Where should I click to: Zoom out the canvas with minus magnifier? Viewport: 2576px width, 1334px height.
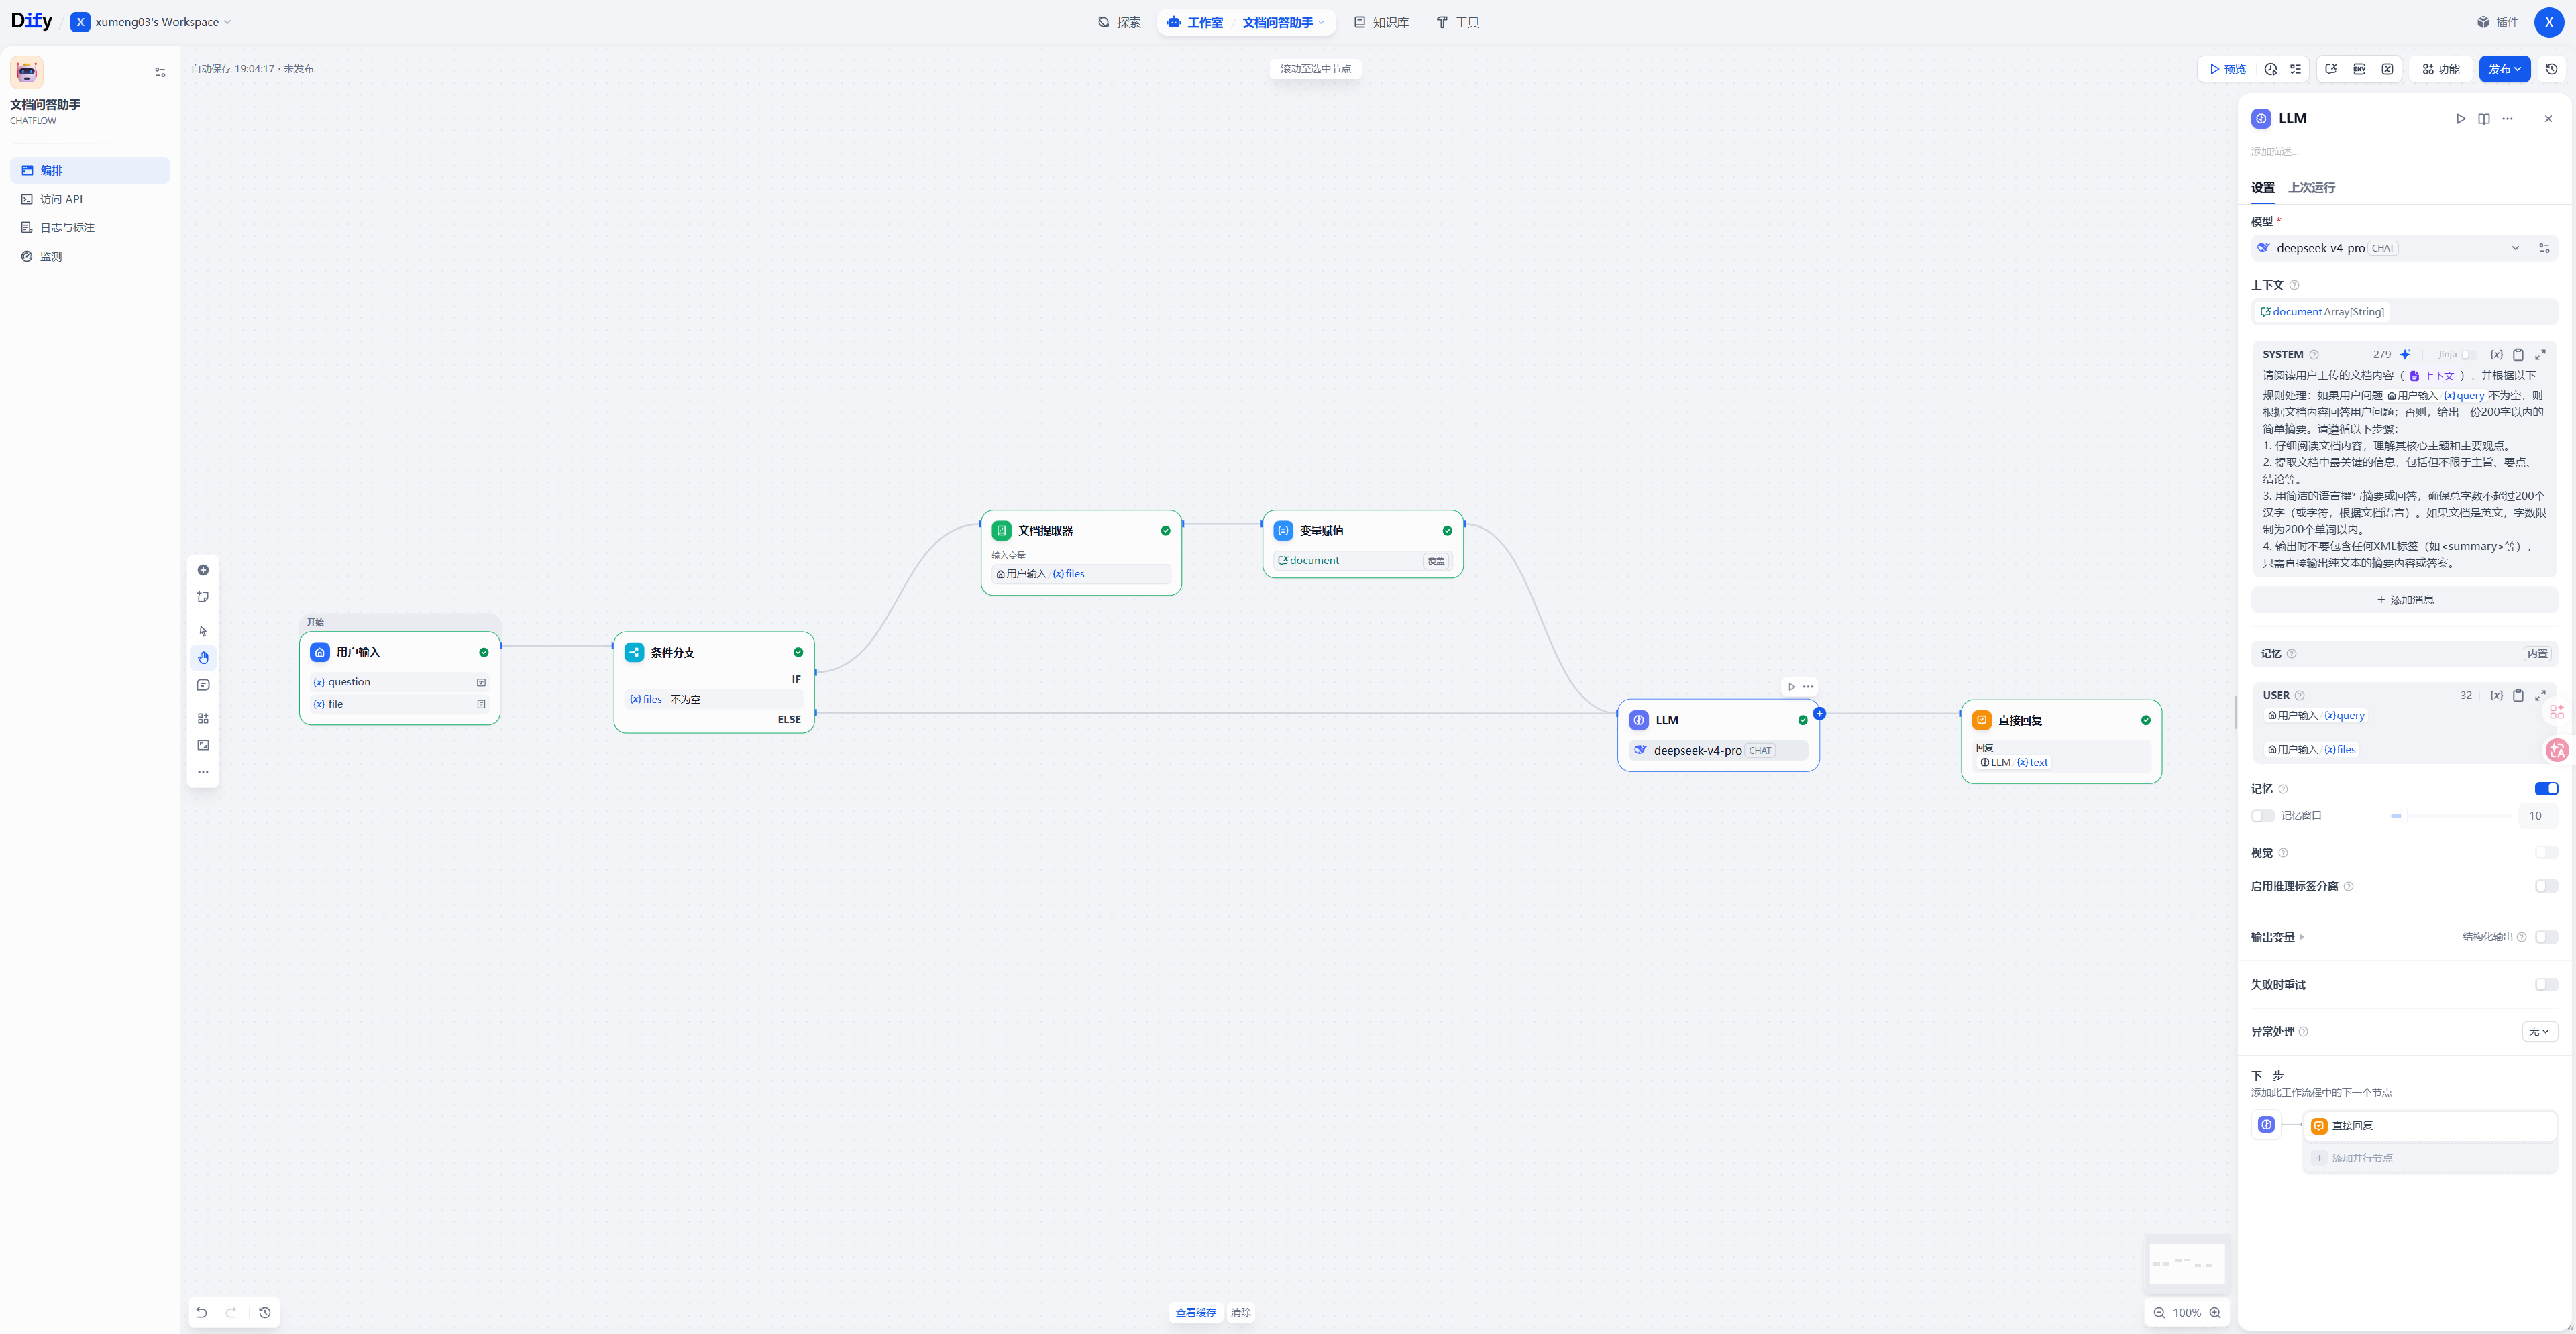tap(2159, 1312)
